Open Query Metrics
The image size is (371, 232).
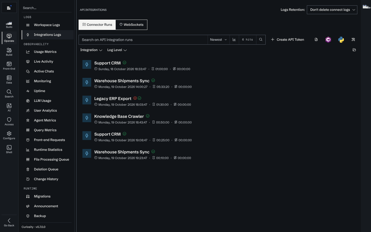[48, 130]
